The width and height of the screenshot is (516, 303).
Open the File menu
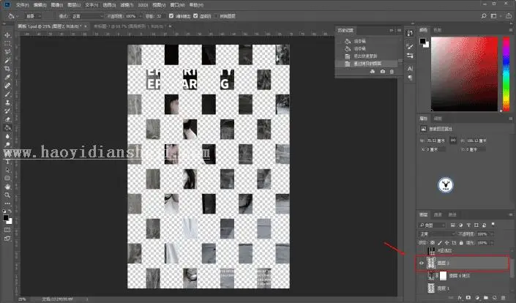23,5
